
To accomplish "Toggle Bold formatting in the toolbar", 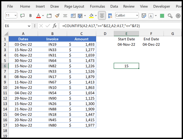I will tap(30, 16).
